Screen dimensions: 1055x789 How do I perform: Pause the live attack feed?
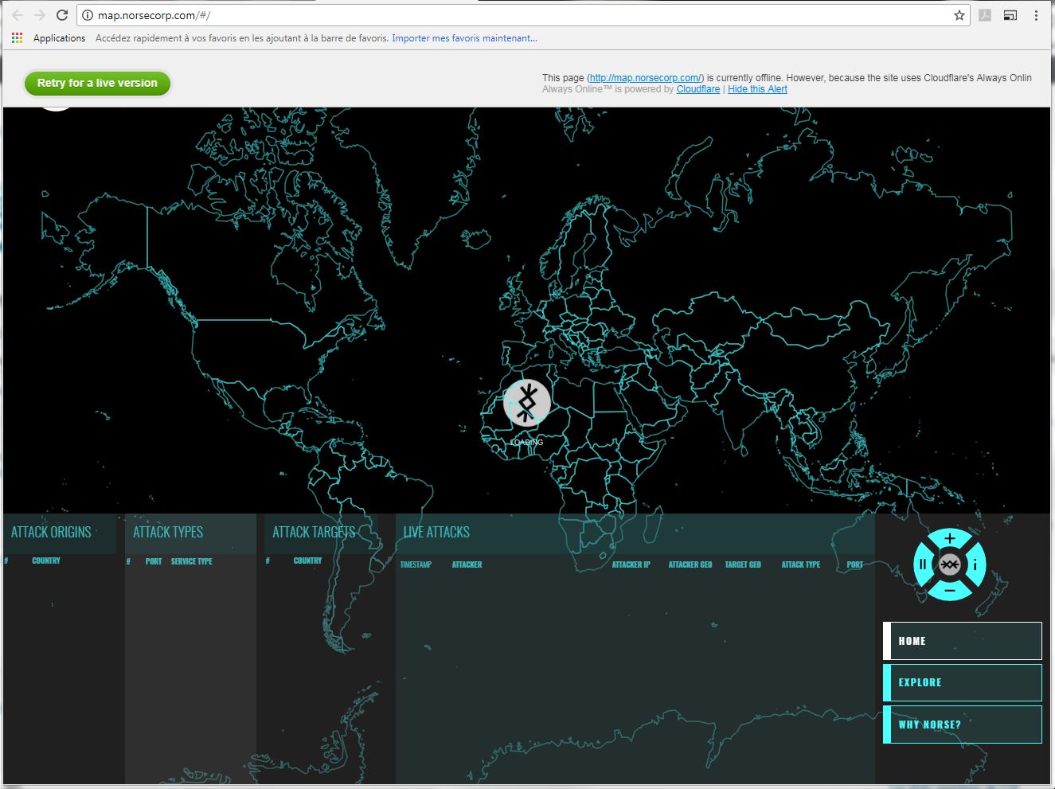tap(923, 564)
